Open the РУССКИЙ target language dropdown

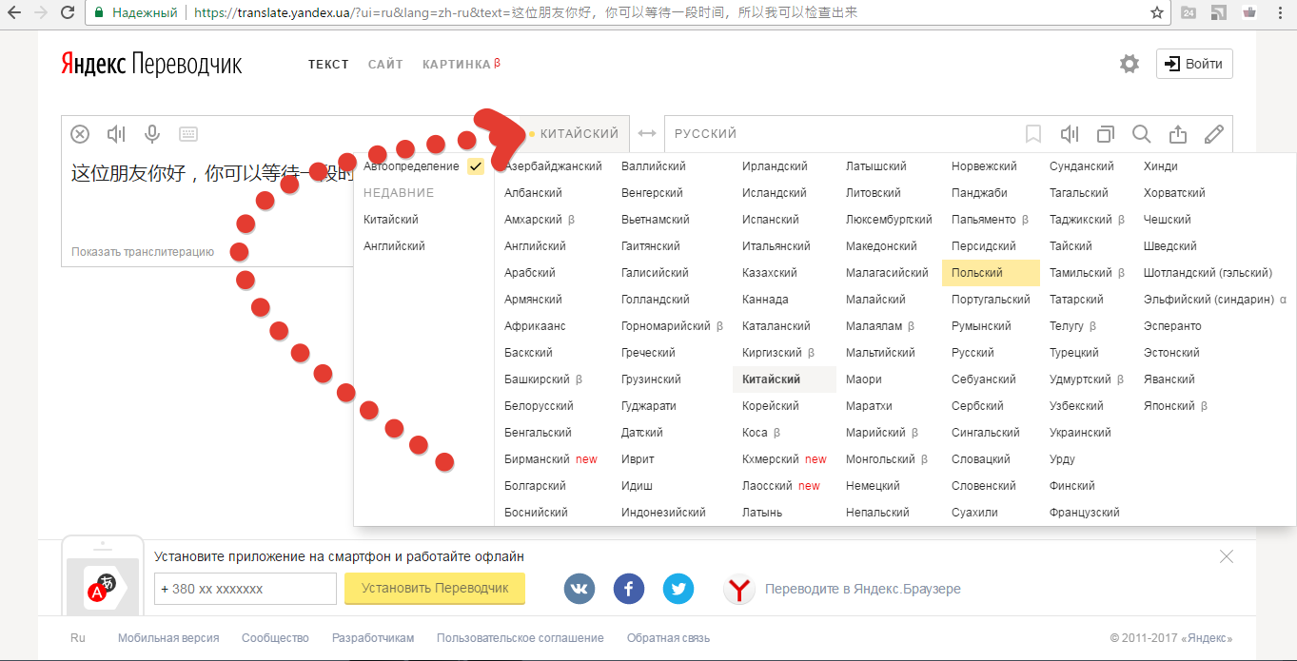705,134
